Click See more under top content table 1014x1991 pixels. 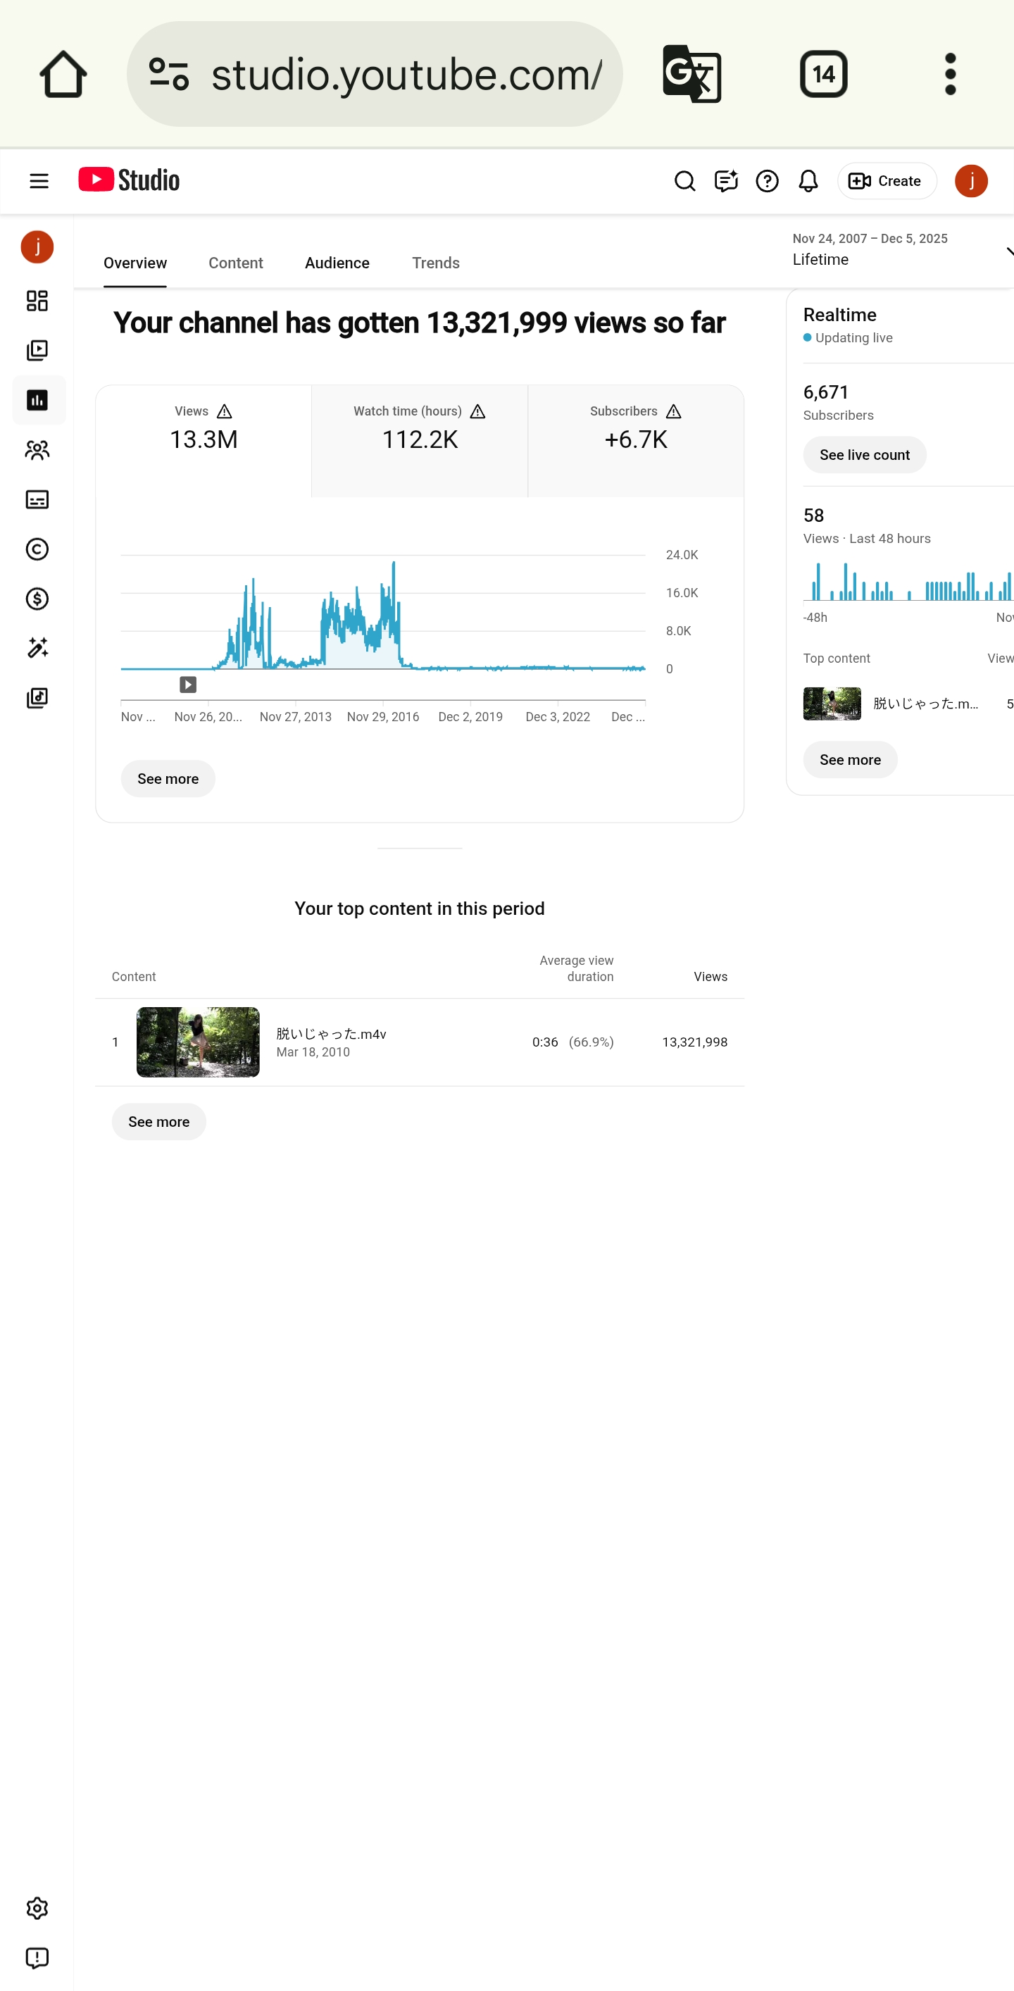pos(158,1121)
